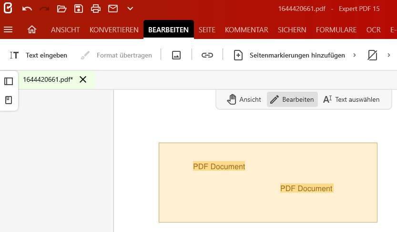
Task: Click Format übertragen brush tool
Action: pyautogui.click(x=116, y=55)
